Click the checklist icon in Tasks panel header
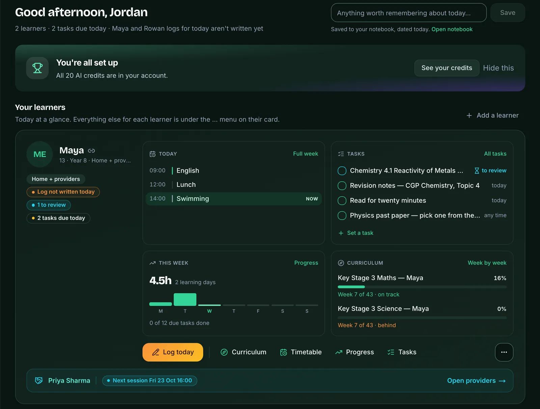Viewport: 540px width, 409px height. pos(341,154)
